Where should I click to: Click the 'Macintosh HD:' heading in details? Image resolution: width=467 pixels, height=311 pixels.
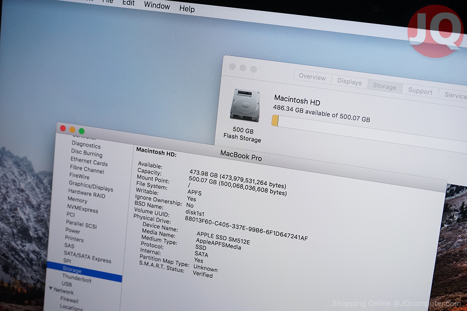[x=156, y=151]
